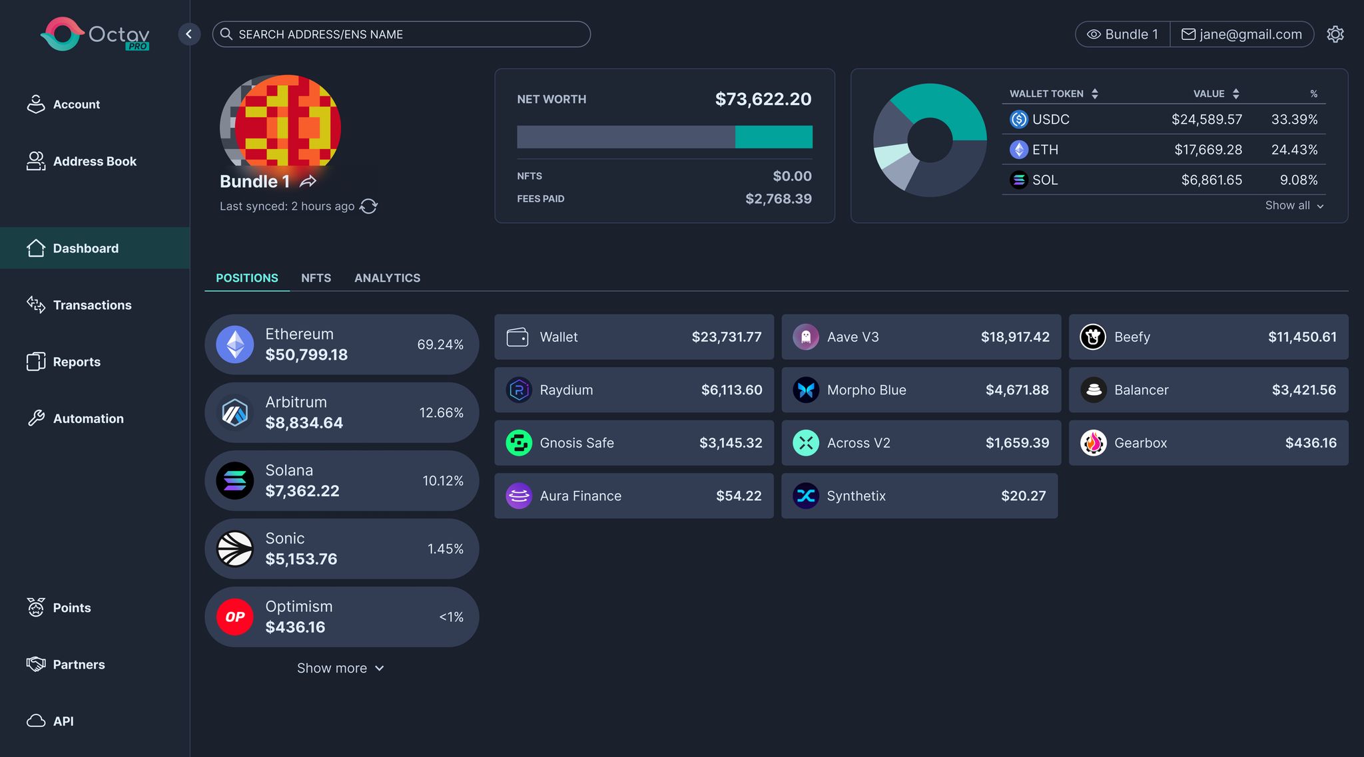Focus the Search Address/ENS Name field
The height and width of the screenshot is (757, 1364).
(x=402, y=34)
